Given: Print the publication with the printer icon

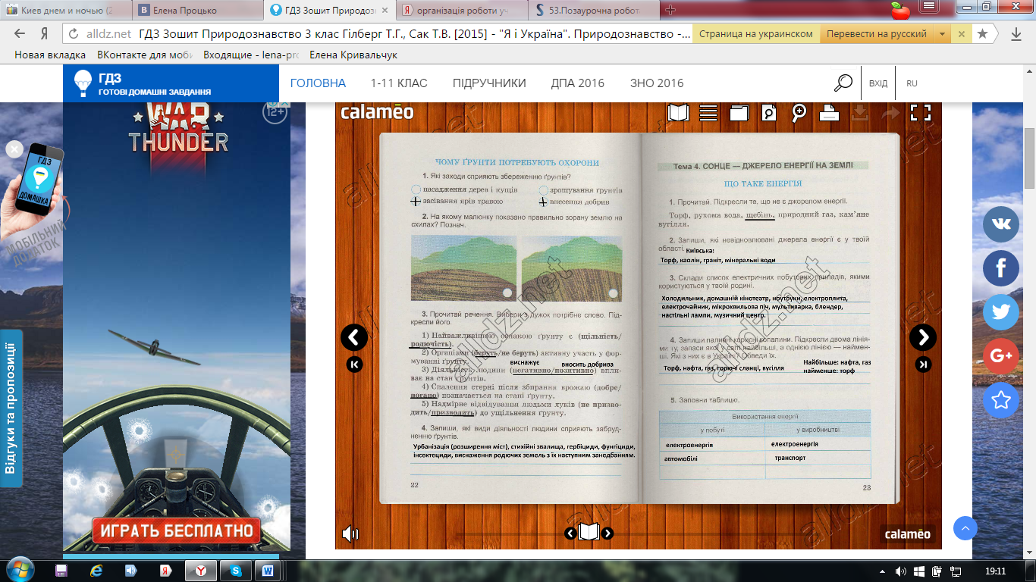Looking at the screenshot, I should [829, 113].
